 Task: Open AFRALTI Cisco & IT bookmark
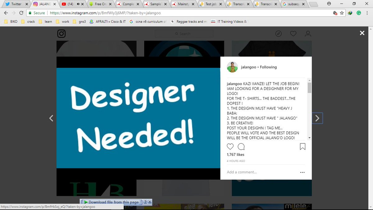108,21
